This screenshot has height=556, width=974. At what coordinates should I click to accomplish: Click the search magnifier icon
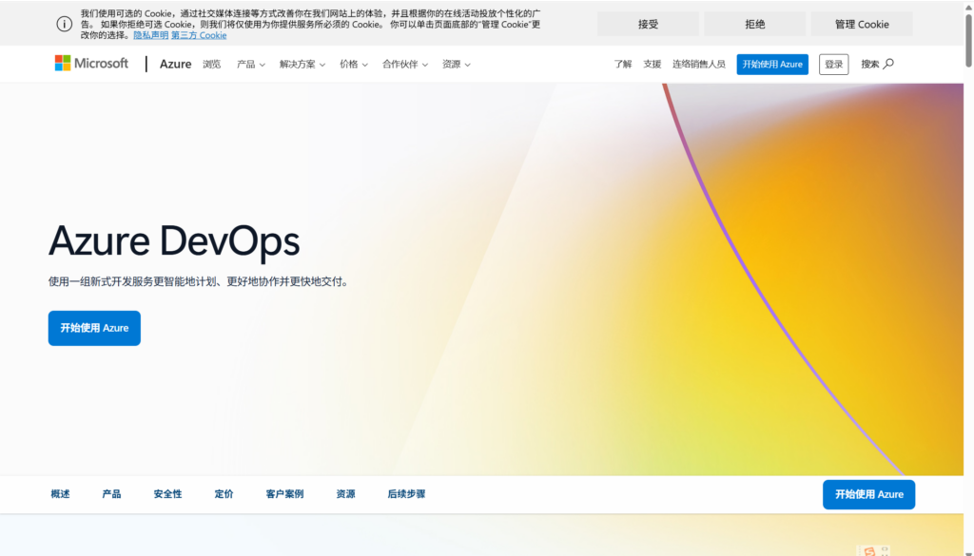pos(888,64)
